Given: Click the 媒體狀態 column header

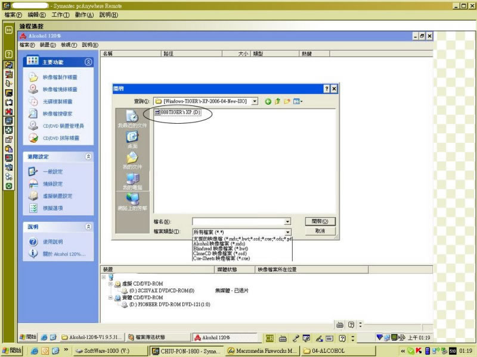Looking at the screenshot, I should (x=234, y=270).
